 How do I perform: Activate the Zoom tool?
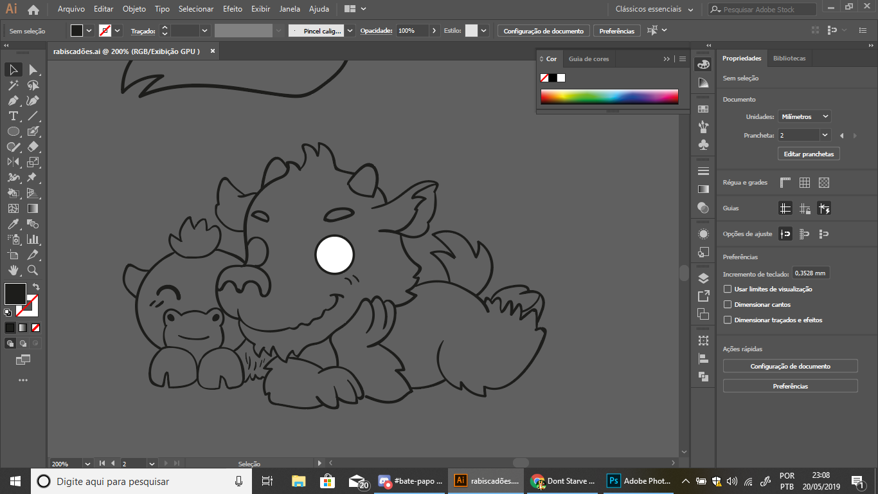pos(33,270)
